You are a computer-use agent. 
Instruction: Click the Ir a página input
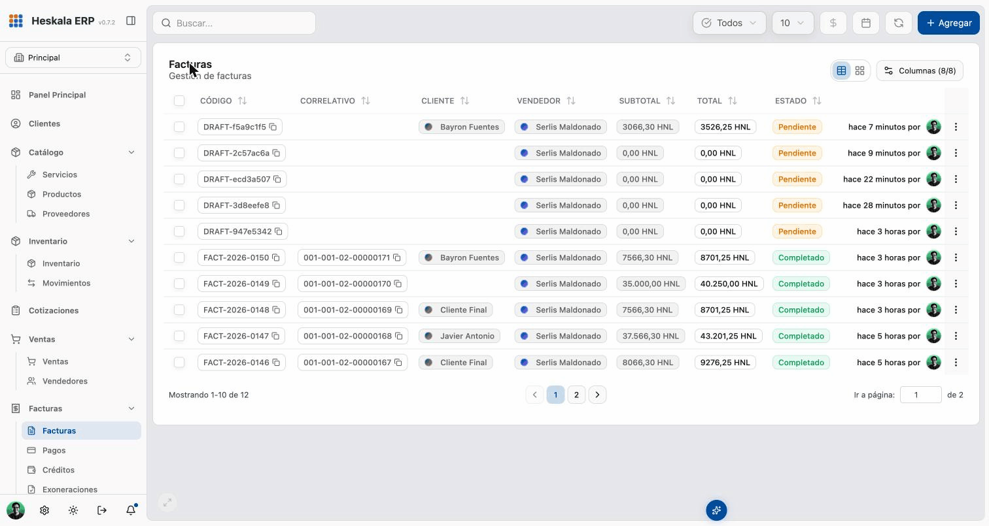pos(920,395)
